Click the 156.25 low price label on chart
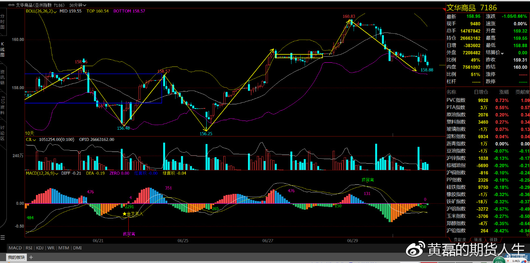The image size is (530, 263). click(206, 133)
